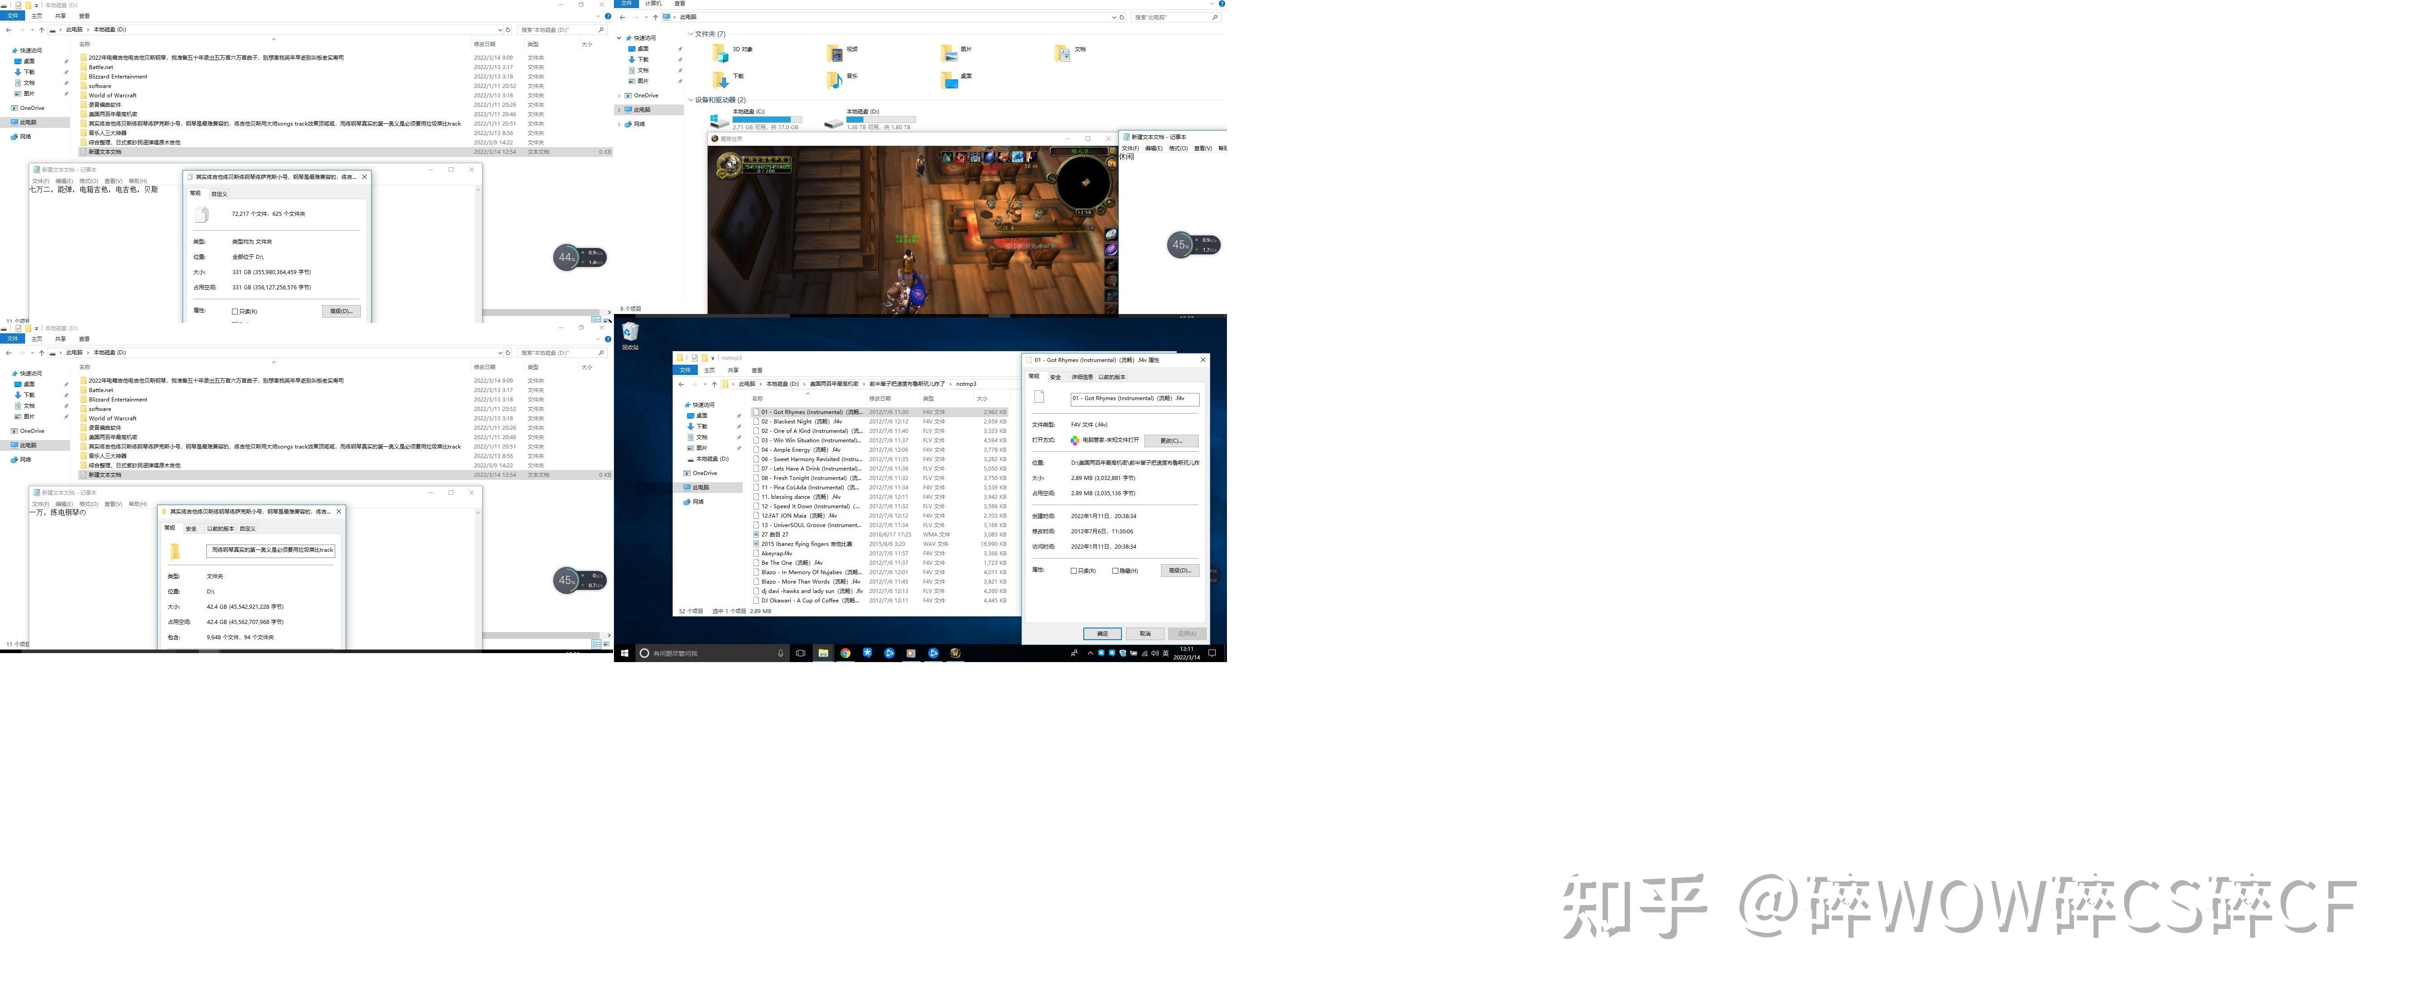2418x1003 pixels.
Task: Tick 隐藏(H) in Got Rhymes properties dialog
Action: click(x=1115, y=571)
